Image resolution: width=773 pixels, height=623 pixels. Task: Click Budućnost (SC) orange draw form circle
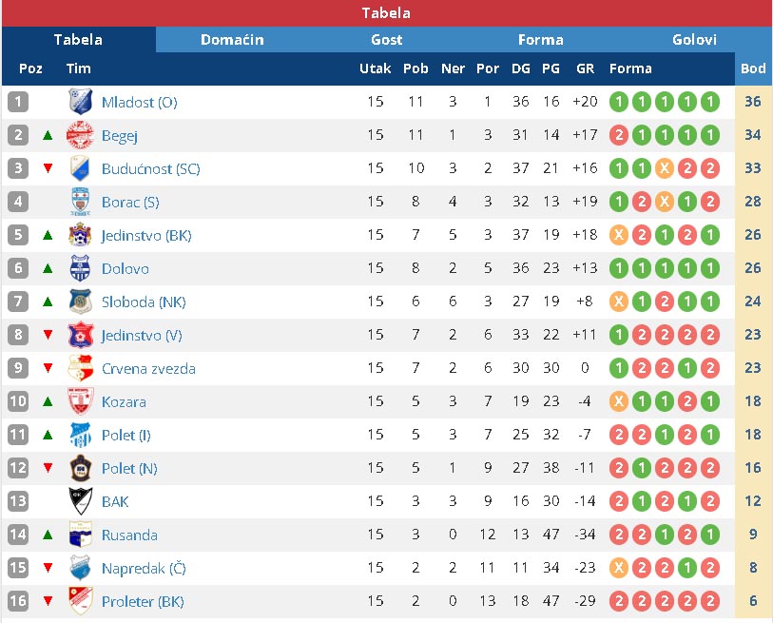(x=664, y=168)
